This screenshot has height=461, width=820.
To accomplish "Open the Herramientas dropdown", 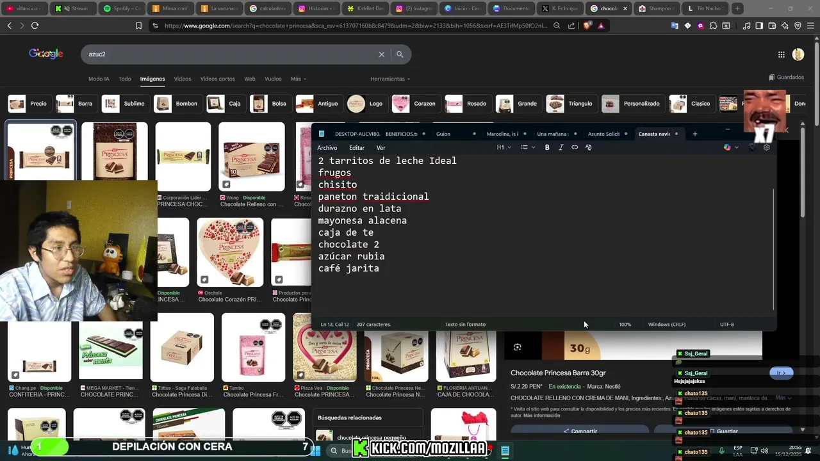I will [x=390, y=79].
